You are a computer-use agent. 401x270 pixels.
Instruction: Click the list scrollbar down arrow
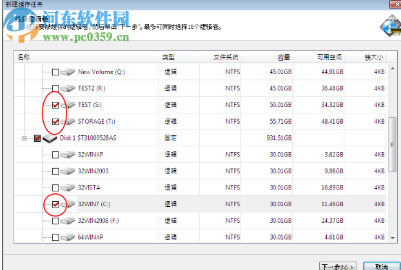[393, 238]
